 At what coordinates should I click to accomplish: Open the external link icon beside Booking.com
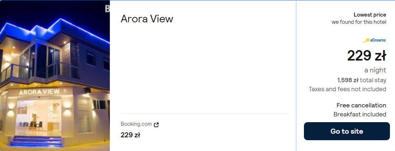(156, 125)
